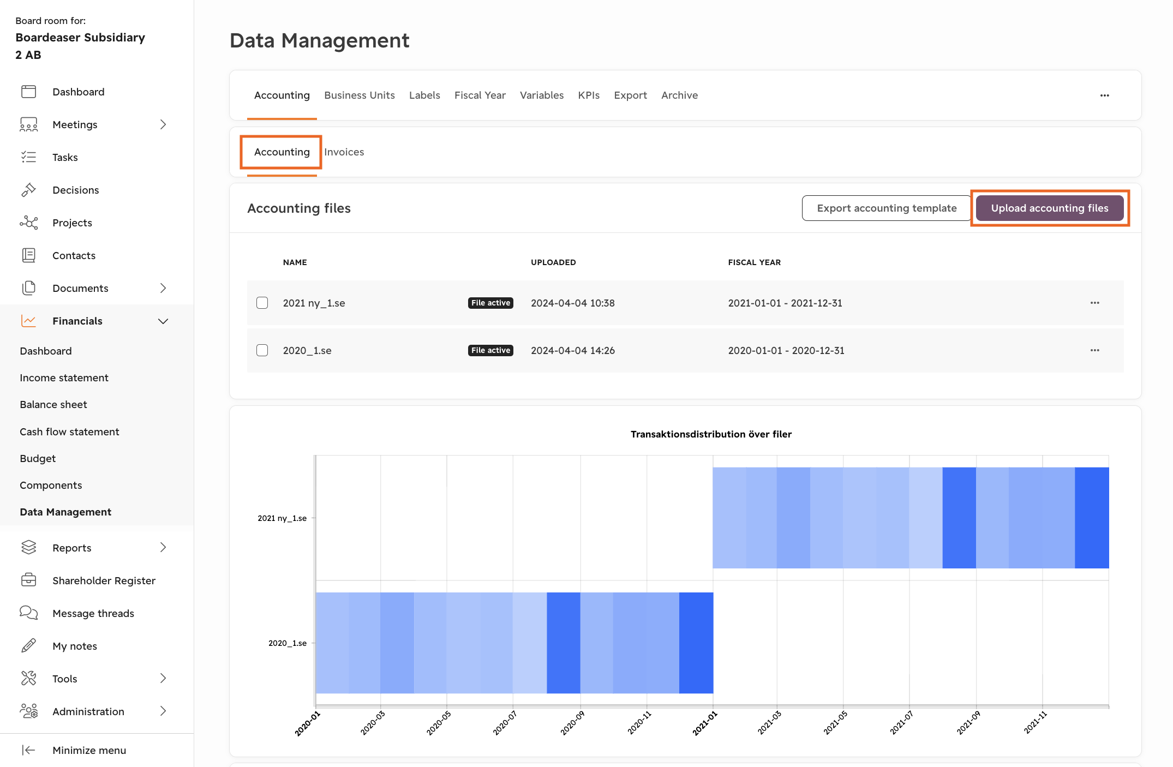The image size is (1173, 767).
Task: Expand the Documents submenu chevron
Action: pos(163,288)
